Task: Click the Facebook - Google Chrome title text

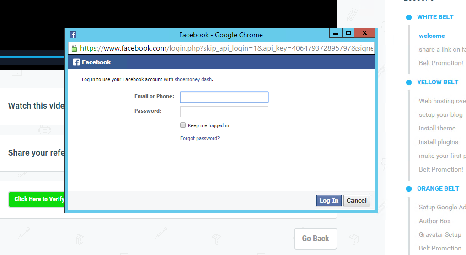Action: pyautogui.click(x=221, y=35)
